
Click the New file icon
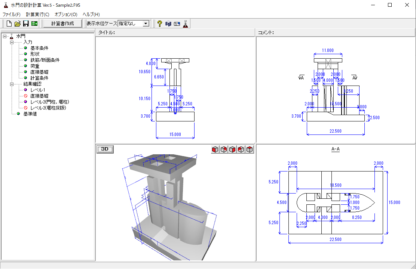click(x=9, y=24)
